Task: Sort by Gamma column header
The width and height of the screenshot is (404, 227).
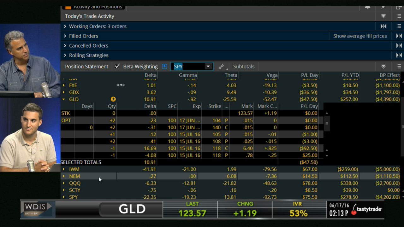Action: pyautogui.click(x=188, y=75)
